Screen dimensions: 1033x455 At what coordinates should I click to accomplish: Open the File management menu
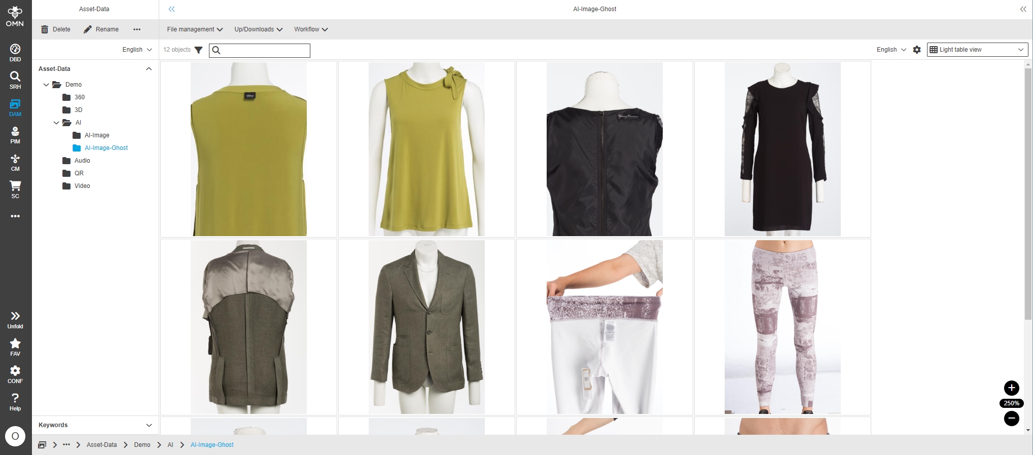195,29
